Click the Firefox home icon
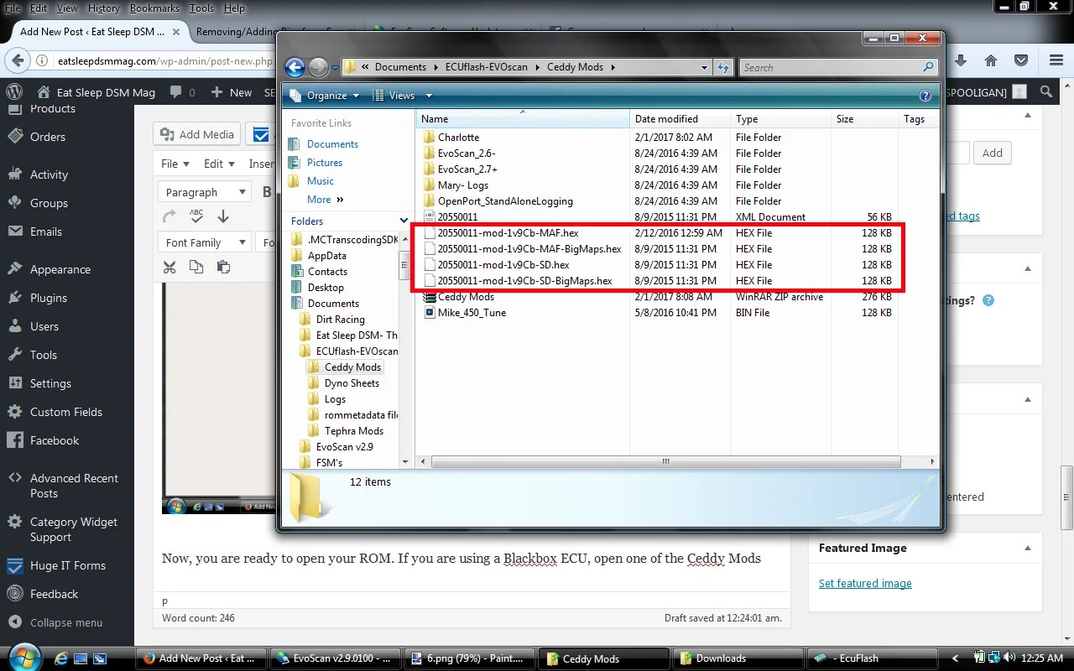This screenshot has width=1074, height=671. [991, 60]
